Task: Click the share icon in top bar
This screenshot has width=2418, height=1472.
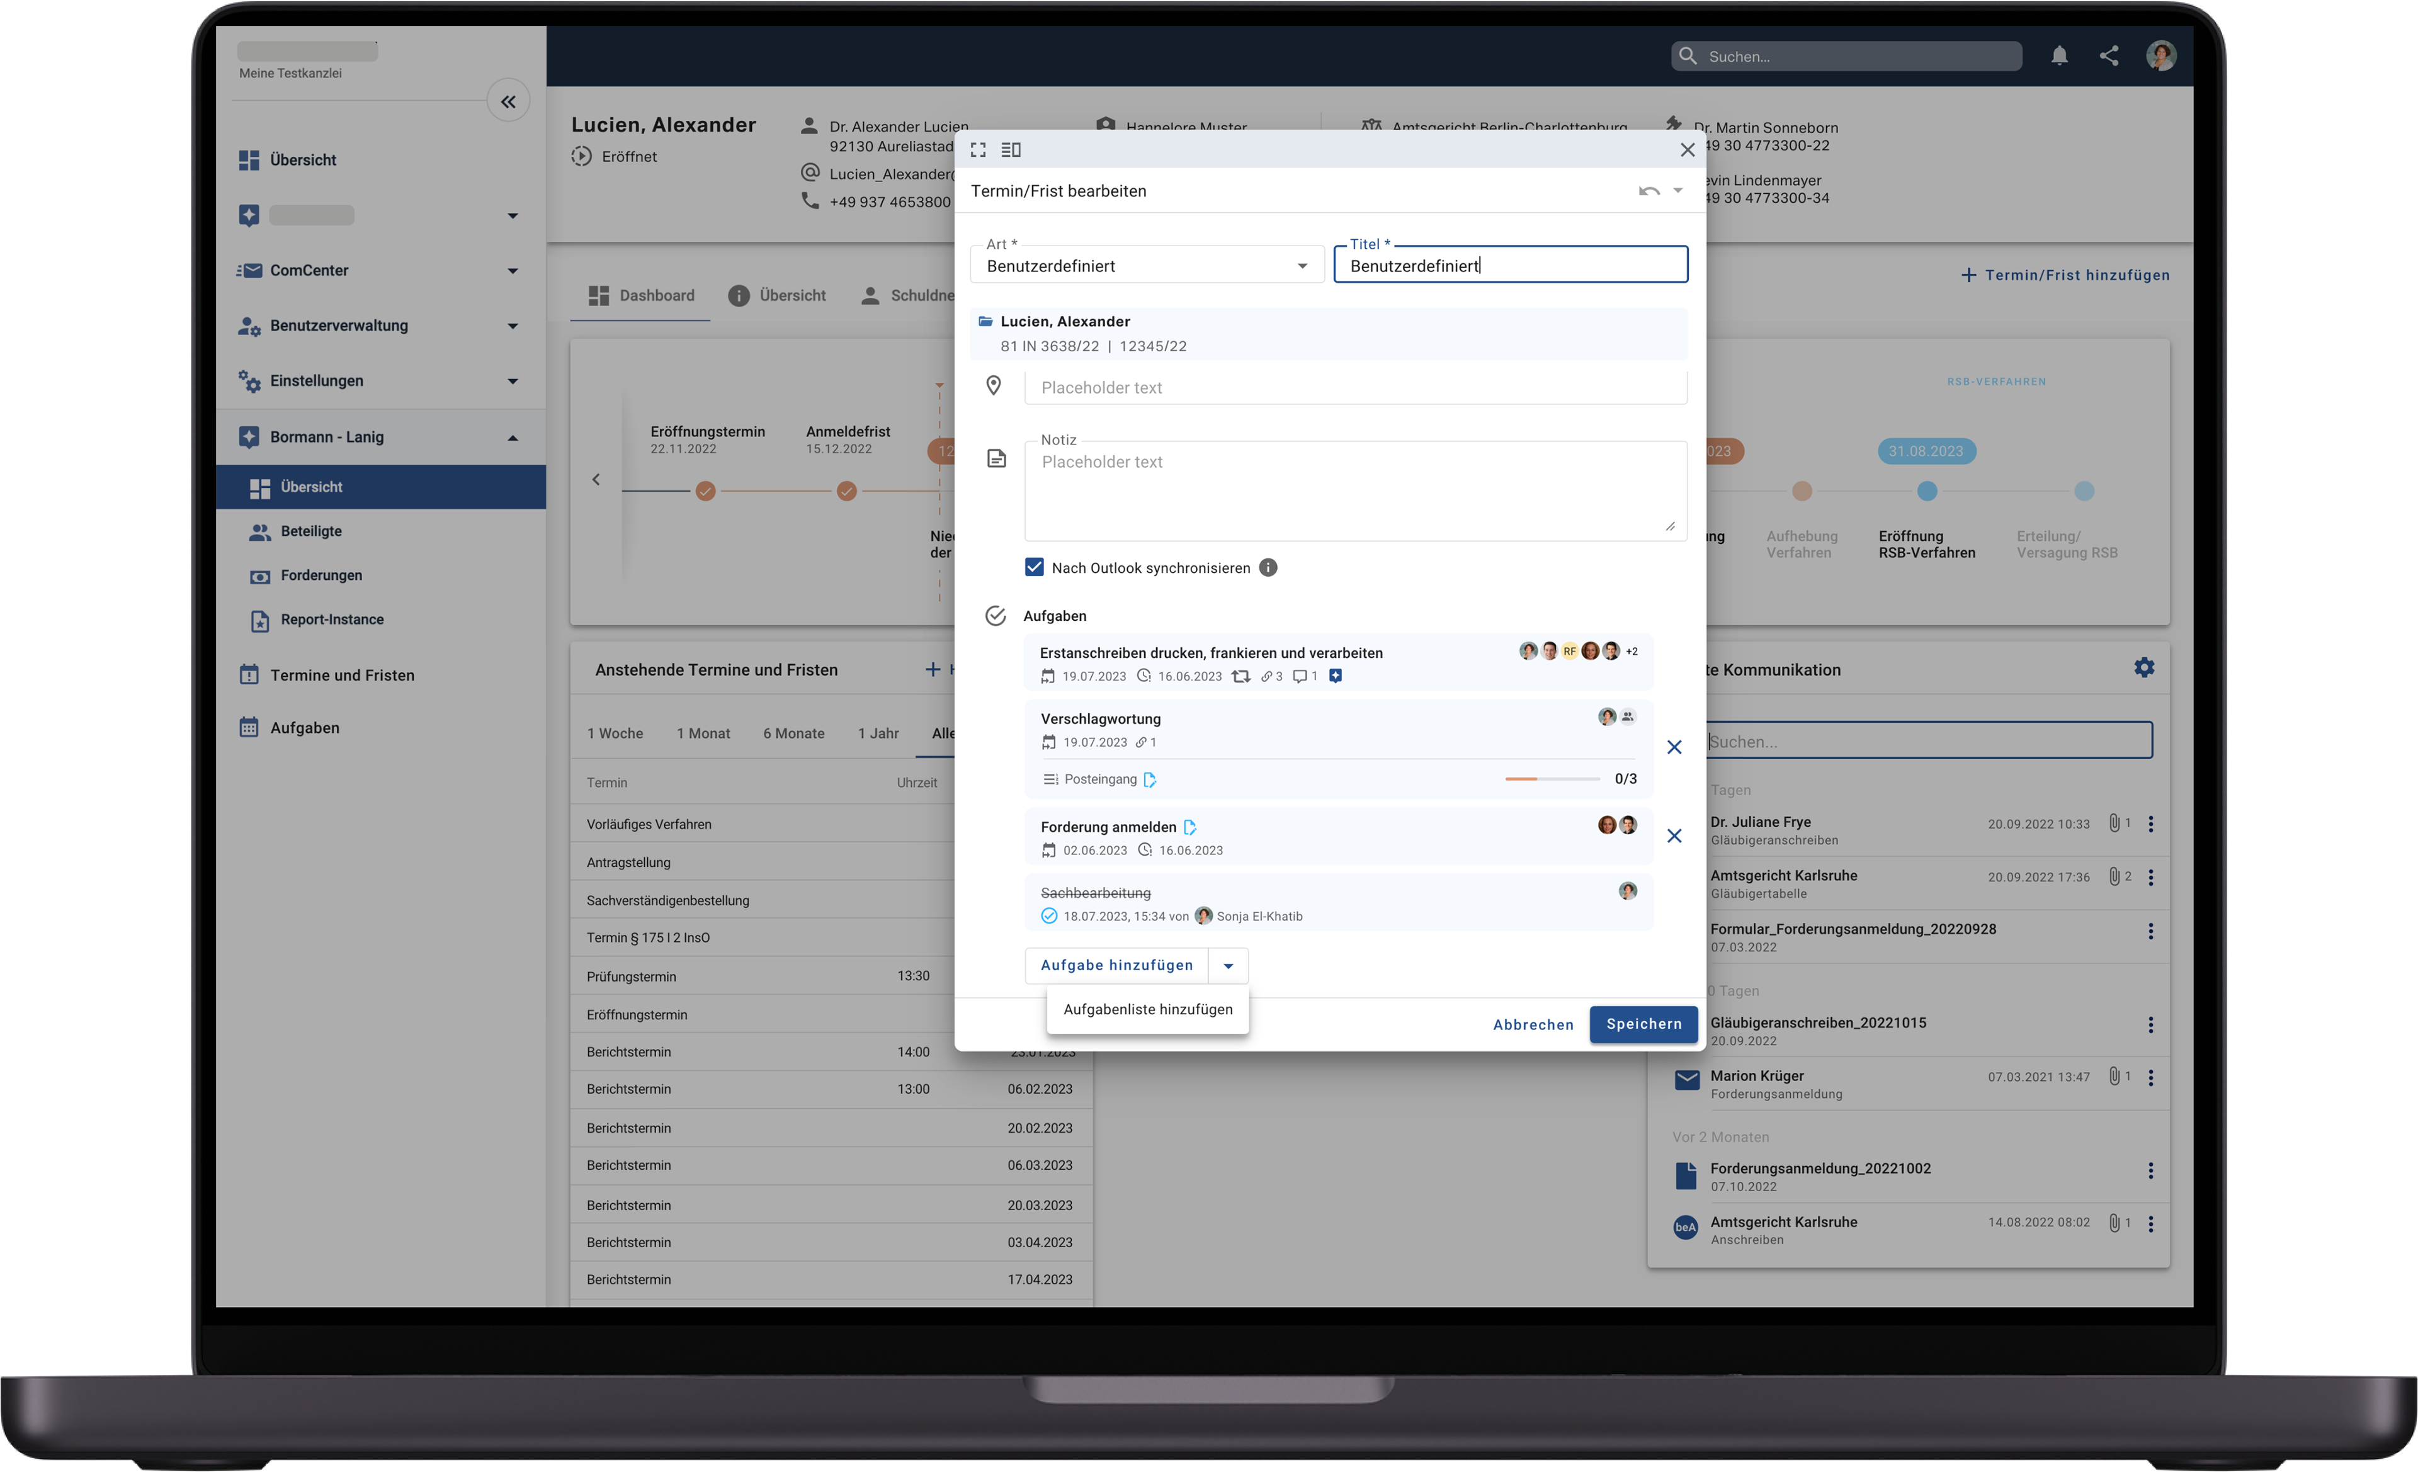Action: coord(2109,56)
